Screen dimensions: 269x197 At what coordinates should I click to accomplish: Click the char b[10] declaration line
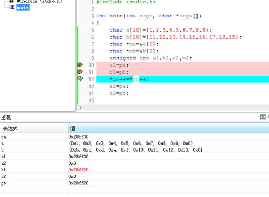(175, 37)
